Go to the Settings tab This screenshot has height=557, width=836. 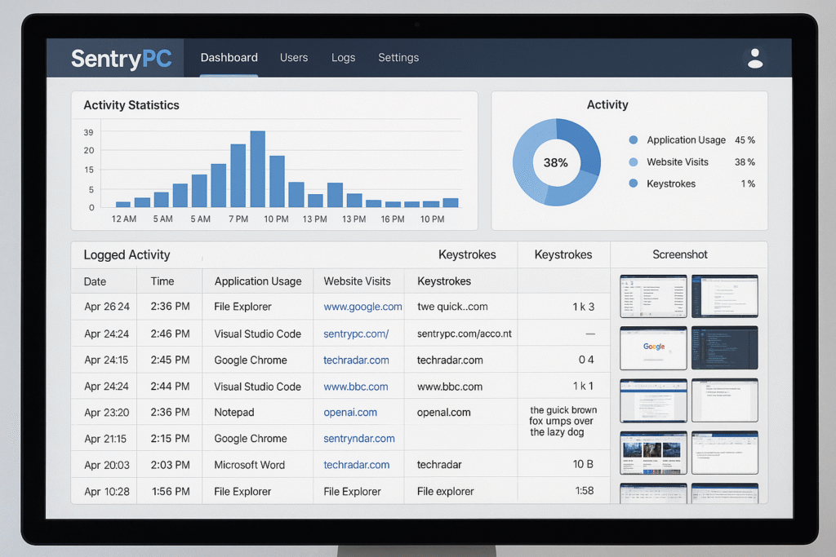(x=398, y=58)
